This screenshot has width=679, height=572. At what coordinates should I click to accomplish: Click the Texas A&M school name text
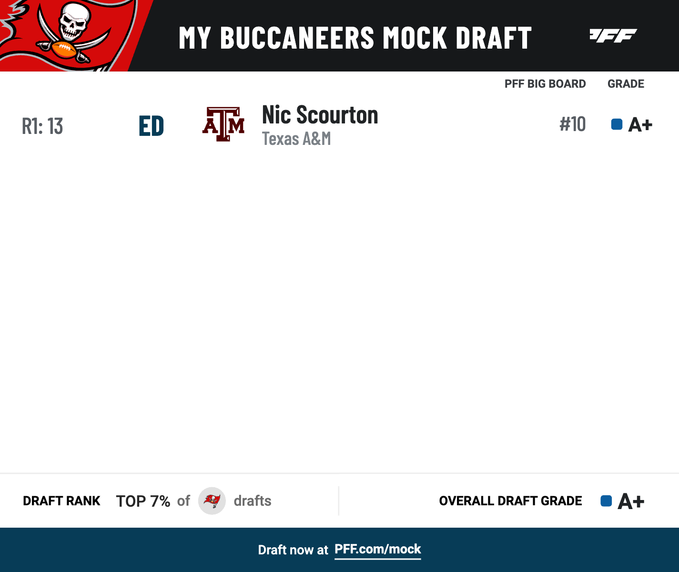point(296,139)
